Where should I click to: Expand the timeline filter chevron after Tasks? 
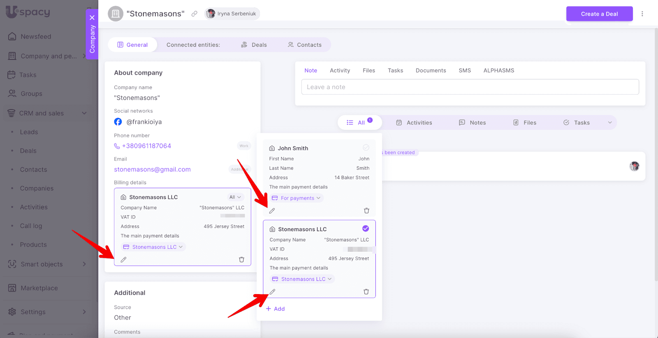[610, 123]
